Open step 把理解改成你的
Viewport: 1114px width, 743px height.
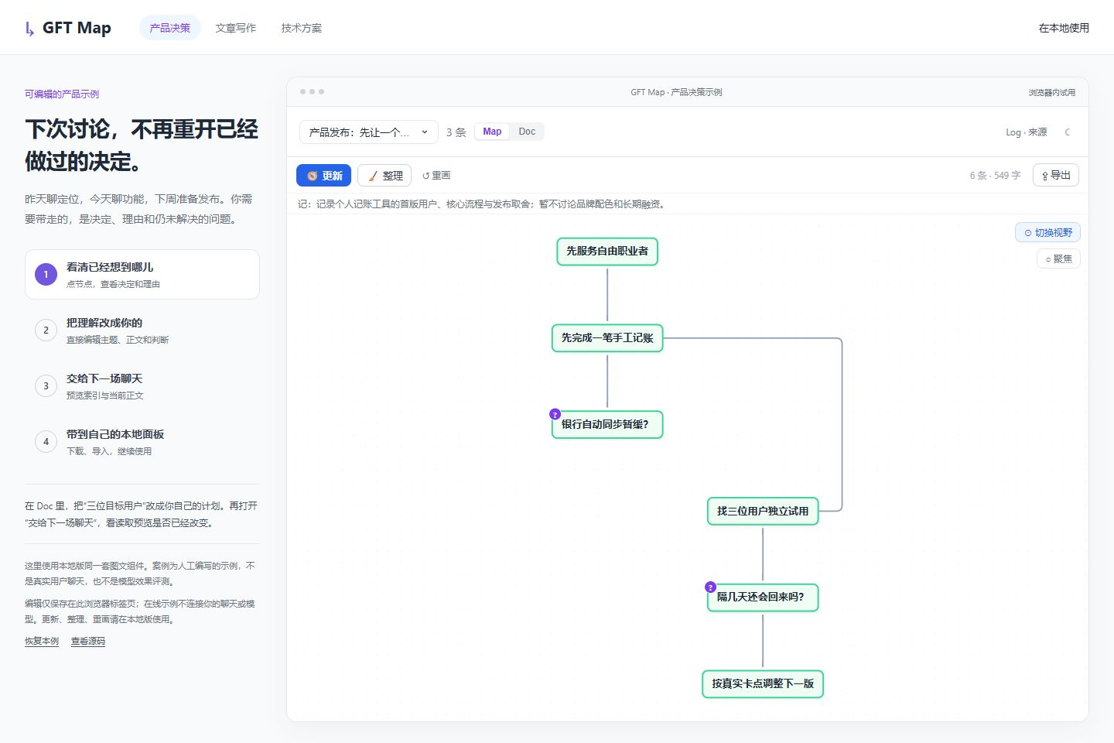click(142, 330)
